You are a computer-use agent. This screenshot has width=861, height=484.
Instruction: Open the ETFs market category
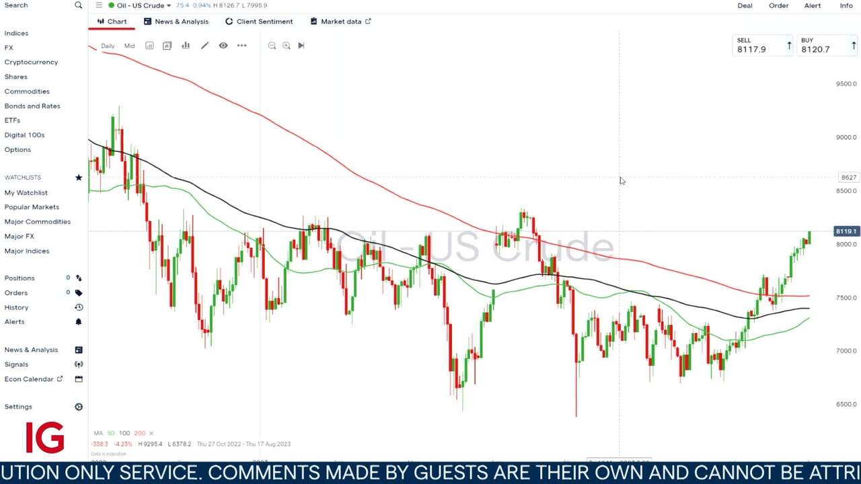coord(12,120)
